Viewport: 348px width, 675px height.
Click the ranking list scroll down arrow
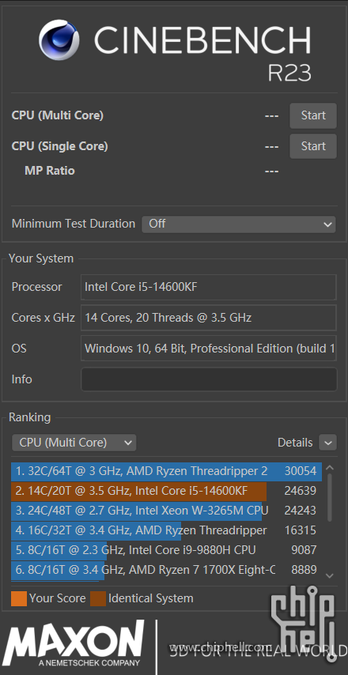point(330,575)
